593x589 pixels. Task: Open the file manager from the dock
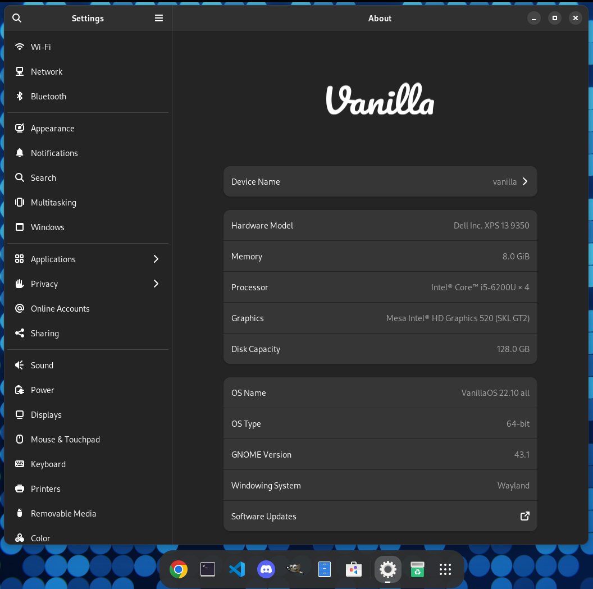point(325,569)
